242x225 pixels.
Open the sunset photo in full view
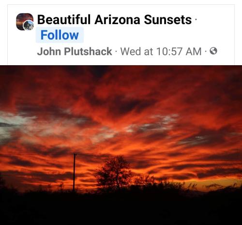point(121,145)
